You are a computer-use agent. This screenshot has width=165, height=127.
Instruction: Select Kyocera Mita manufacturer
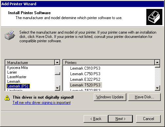(17, 68)
